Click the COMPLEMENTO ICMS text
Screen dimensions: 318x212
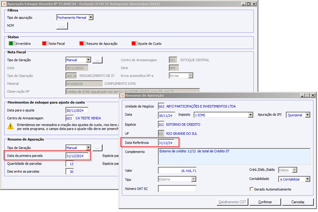[x=120, y=84]
